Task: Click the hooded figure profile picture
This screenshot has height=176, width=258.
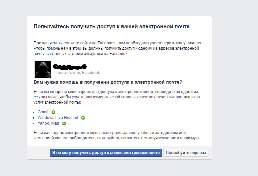Action: click(x=43, y=70)
